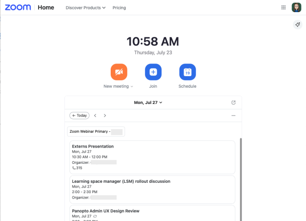
Task: Click the 10:30 AM - 12:00 PM time text
Action: click(90, 157)
